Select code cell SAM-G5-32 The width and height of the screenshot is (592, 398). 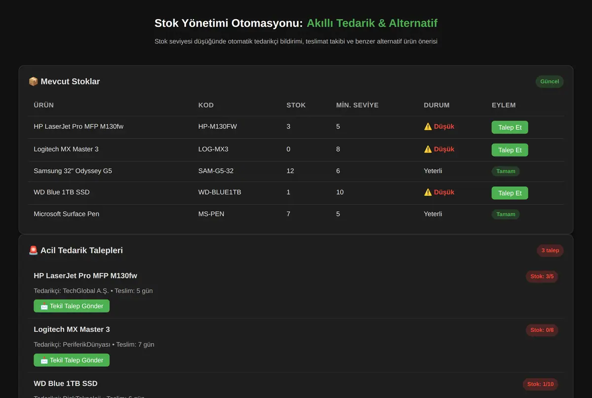coord(216,171)
